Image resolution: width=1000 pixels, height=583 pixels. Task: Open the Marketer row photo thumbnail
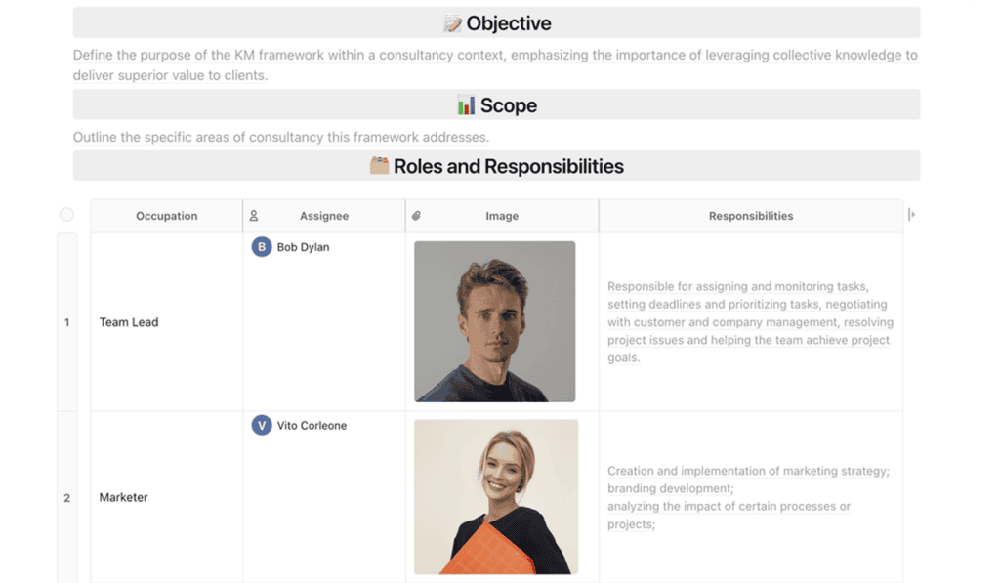(x=495, y=496)
